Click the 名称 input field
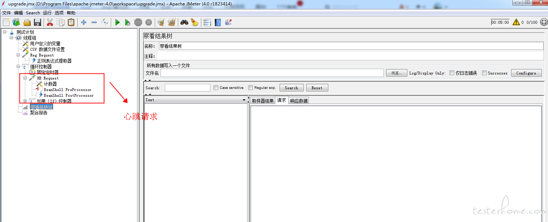Viewport: 548px width, 222px height. [x=351, y=46]
